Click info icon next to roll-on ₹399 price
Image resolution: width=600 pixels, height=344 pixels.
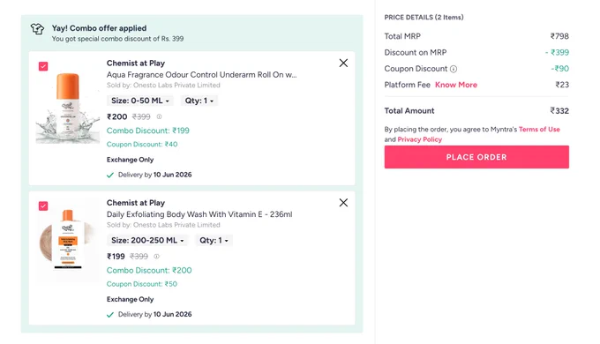(159, 116)
